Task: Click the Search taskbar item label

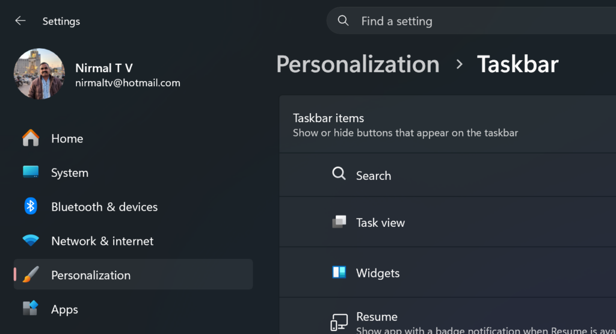Action: click(374, 176)
